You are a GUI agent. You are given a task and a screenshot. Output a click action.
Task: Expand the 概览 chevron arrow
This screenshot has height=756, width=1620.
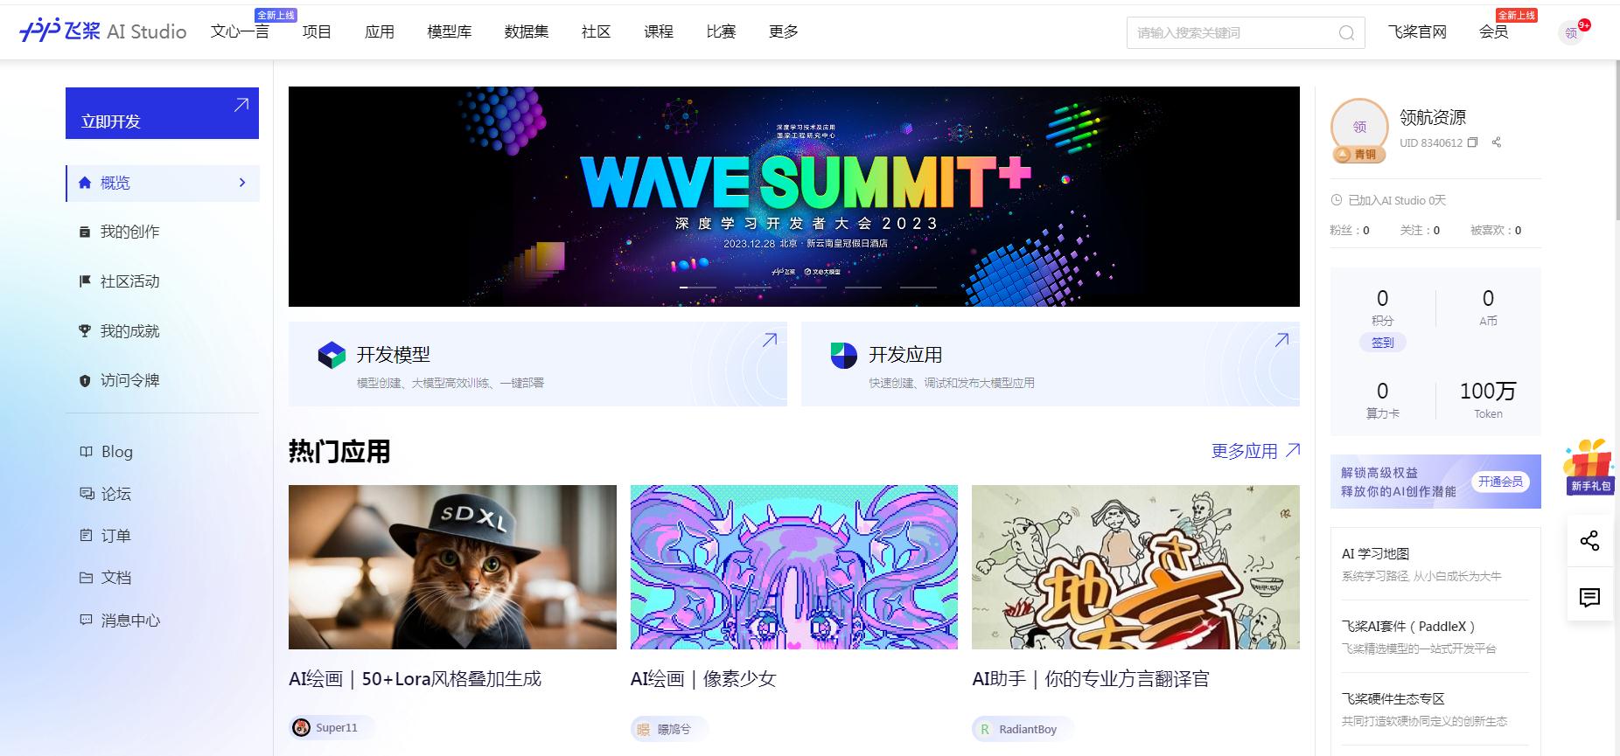click(242, 183)
